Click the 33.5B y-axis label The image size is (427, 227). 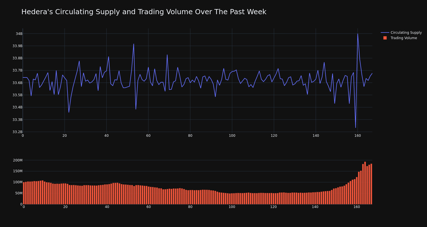click(x=17, y=95)
